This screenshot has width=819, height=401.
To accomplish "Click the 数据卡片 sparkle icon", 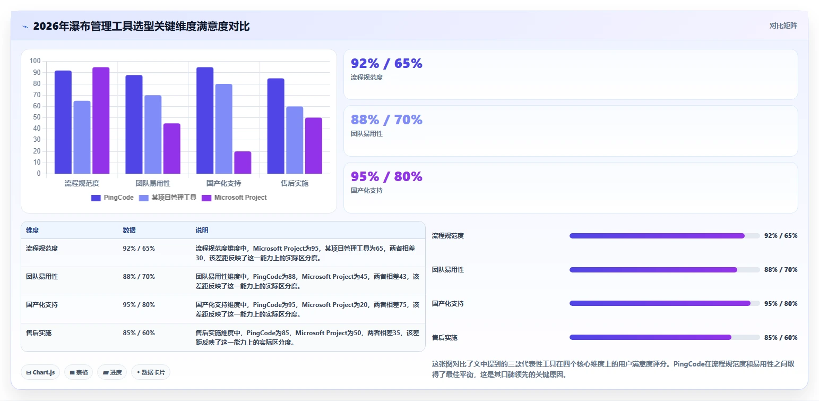I will click(139, 373).
